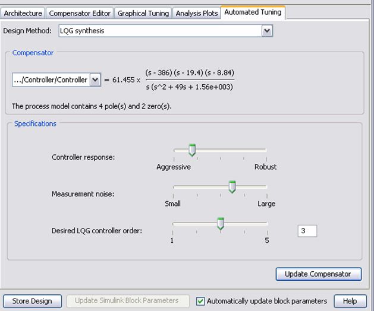The height and width of the screenshot is (311, 374).
Task: Switch to the Architecture tab
Action: pyautogui.click(x=23, y=13)
